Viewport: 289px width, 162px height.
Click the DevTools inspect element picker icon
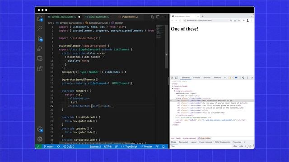click(172, 78)
